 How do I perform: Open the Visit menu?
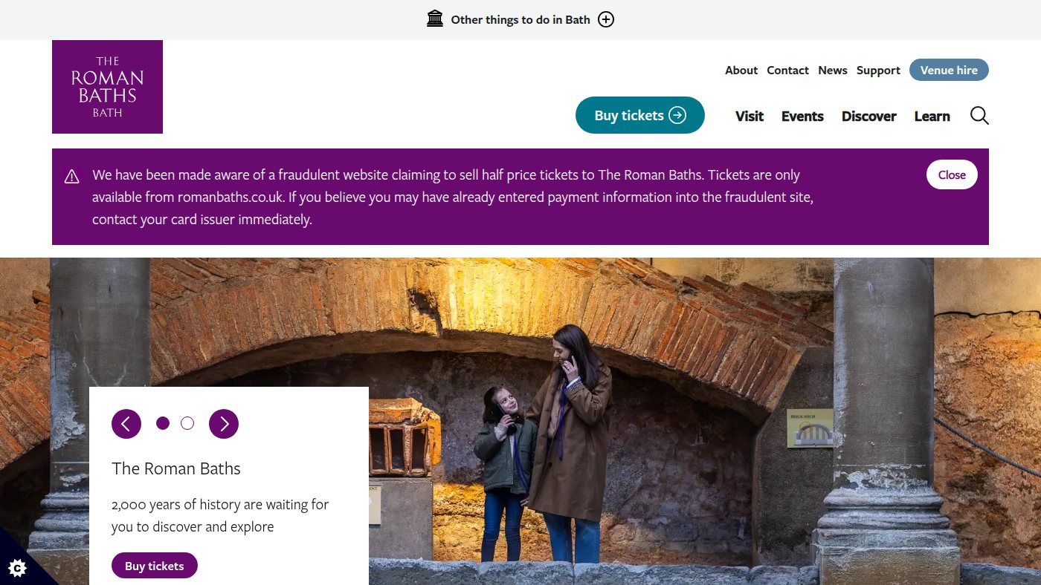(x=750, y=116)
